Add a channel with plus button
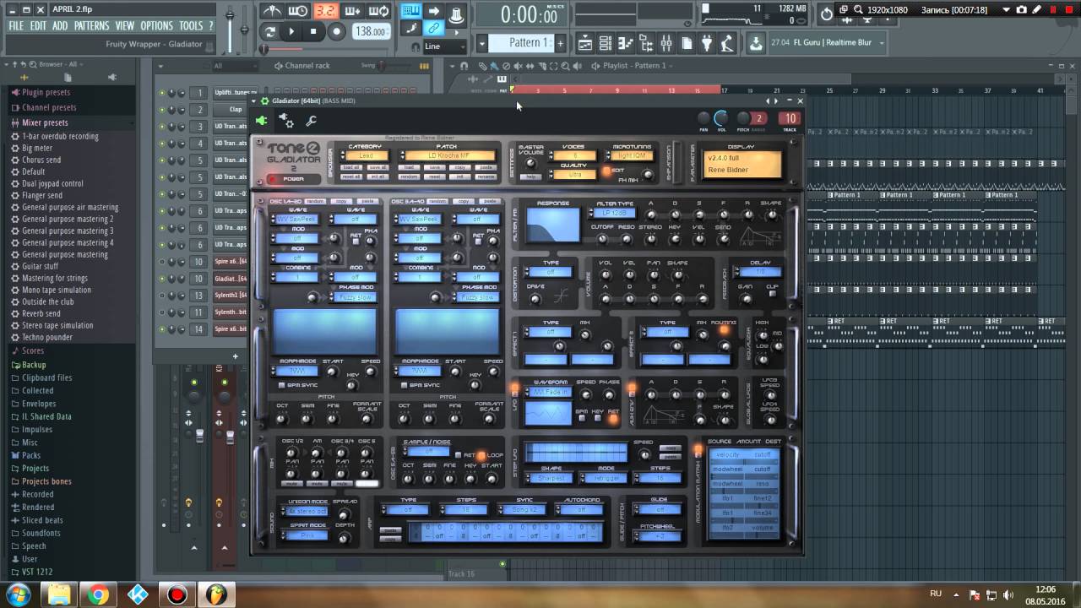Screen dimensions: 1081x608 236,356
